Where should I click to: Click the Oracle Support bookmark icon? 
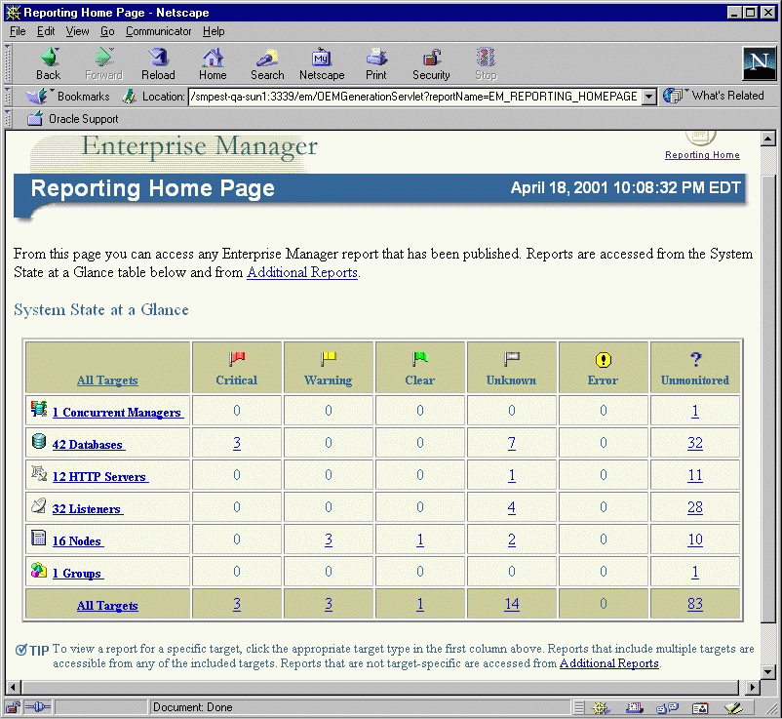click(x=35, y=119)
